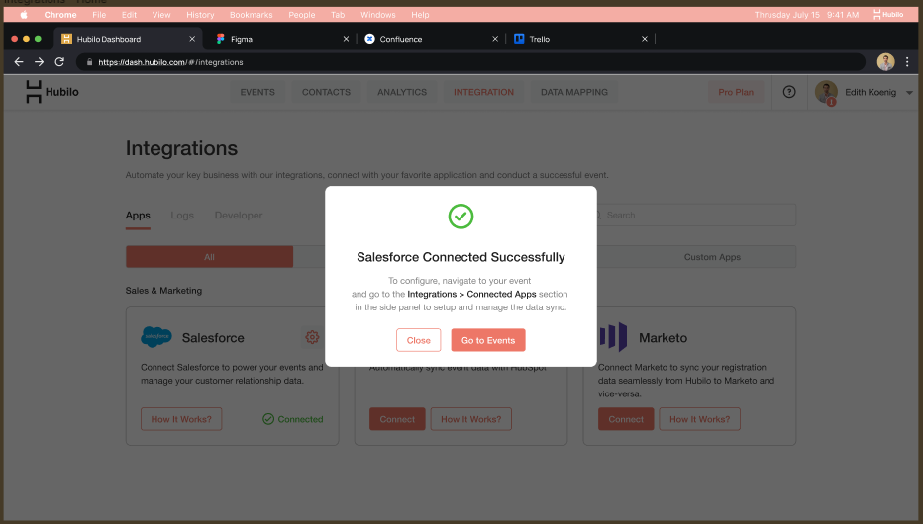Open the Tab menu
923x524 pixels.
click(x=338, y=15)
